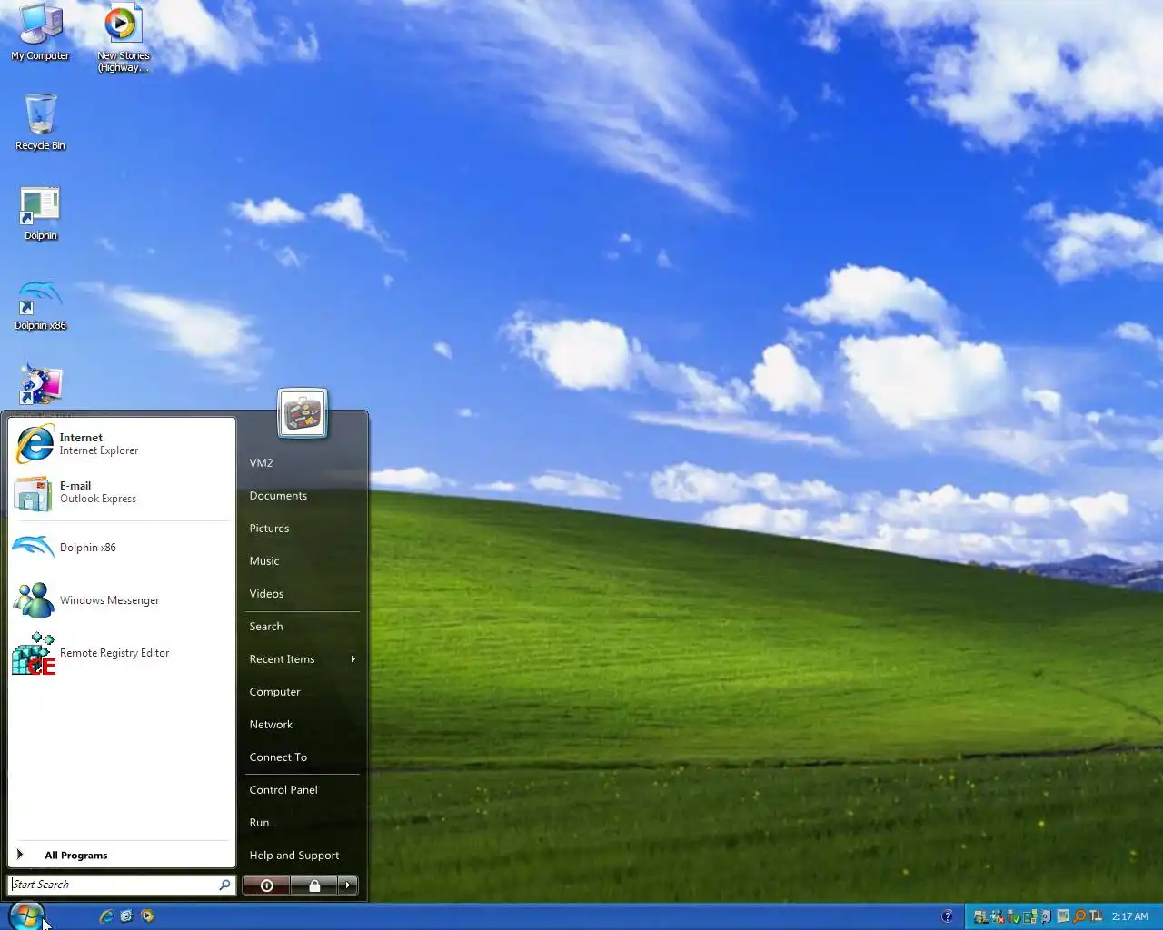The height and width of the screenshot is (930, 1163).
Task: Open Search from Start menu
Action: pos(266,627)
